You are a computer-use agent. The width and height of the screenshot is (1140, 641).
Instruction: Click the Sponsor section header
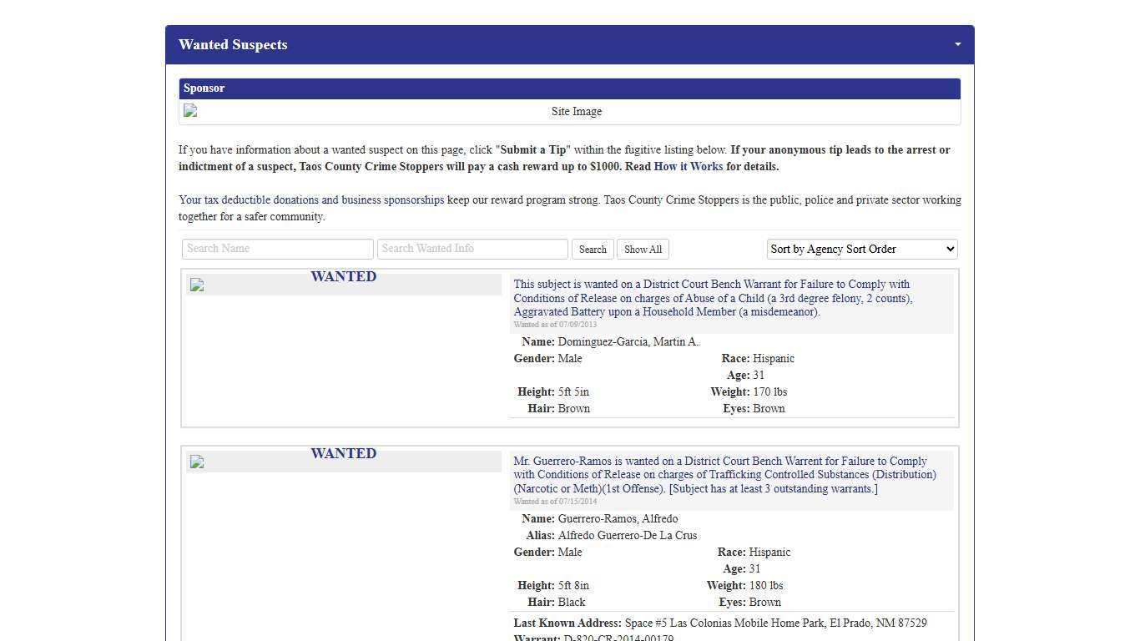pos(204,88)
